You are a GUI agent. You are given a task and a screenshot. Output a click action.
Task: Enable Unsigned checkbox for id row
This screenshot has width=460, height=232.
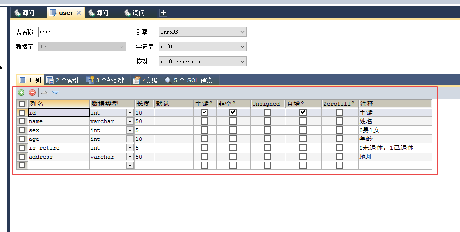tap(267, 112)
